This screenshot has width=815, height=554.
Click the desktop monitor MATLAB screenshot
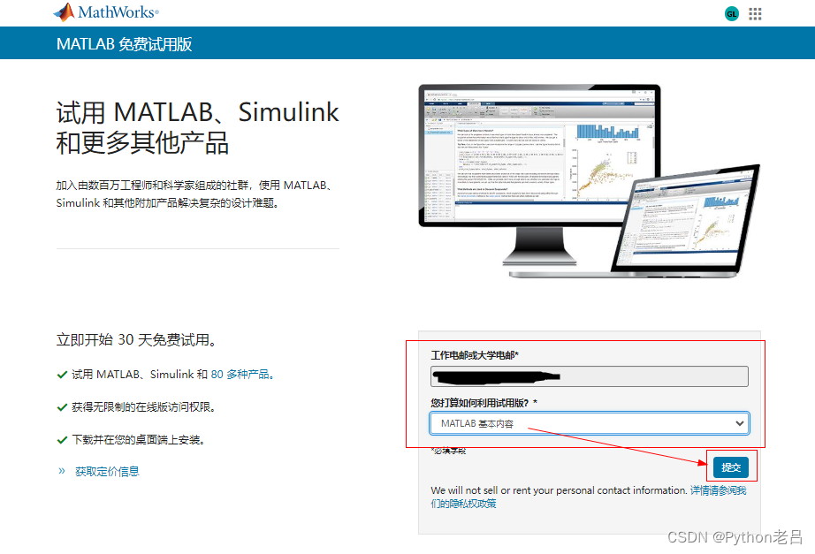535,159
